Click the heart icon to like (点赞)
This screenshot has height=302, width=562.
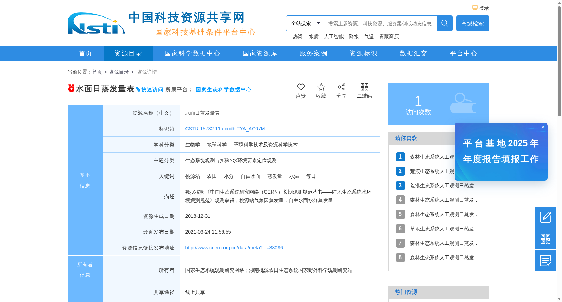301,87
